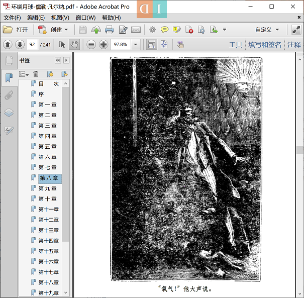The height and width of the screenshot is (298, 304).
Task: Open the 帮助(H) menu
Action: [111, 18]
